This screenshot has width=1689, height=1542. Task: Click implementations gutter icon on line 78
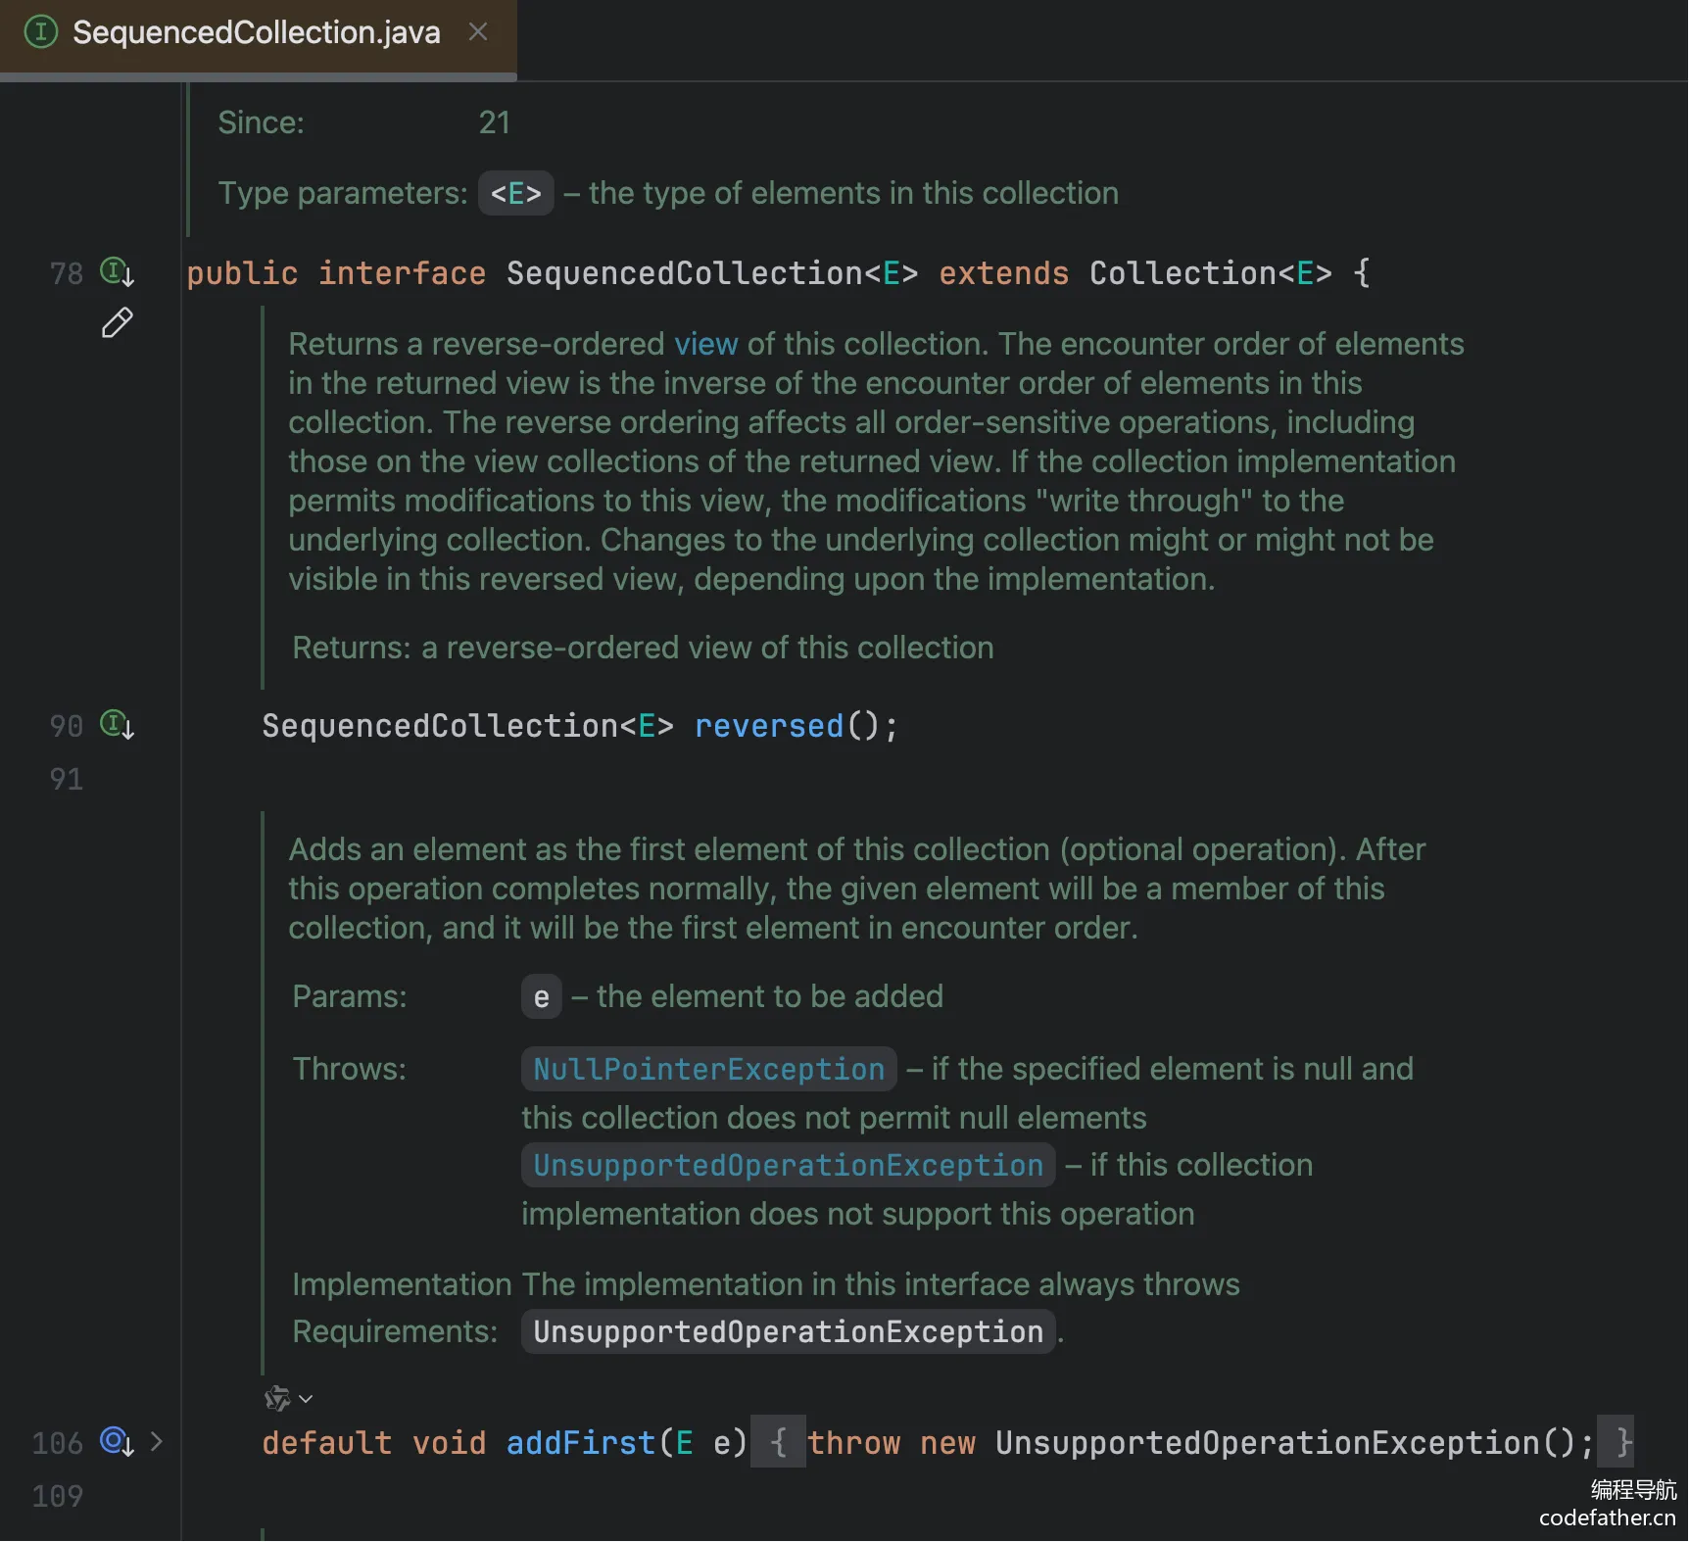coord(117,271)
